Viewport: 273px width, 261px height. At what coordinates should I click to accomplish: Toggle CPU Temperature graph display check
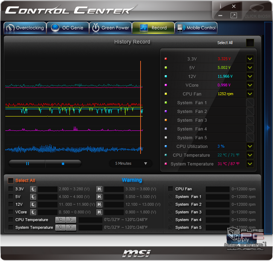pos(250,155)
